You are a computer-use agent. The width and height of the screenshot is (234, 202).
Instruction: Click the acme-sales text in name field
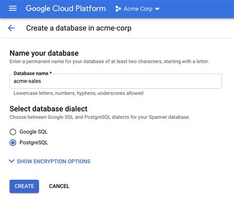(x=27, y=81)
